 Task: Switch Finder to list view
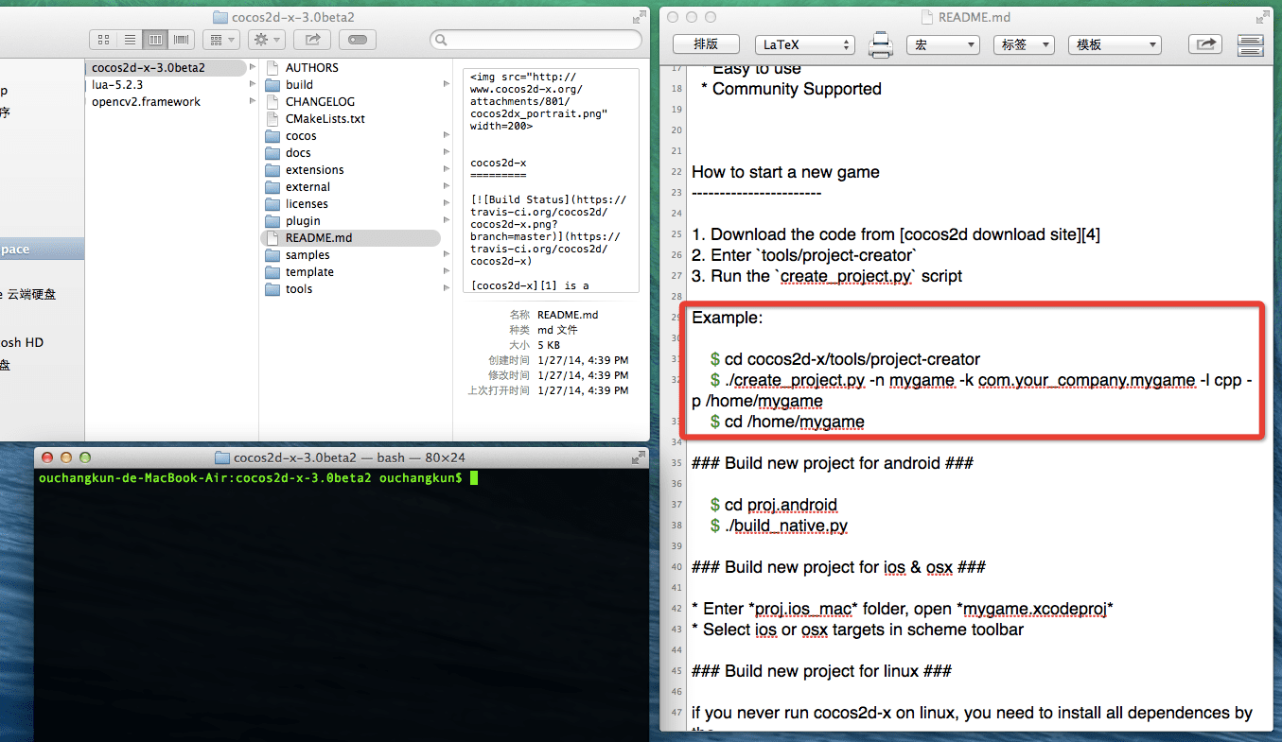tap(130, 40)
